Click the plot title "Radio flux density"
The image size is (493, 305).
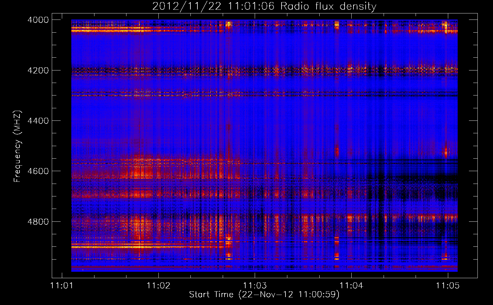[328, 6]
